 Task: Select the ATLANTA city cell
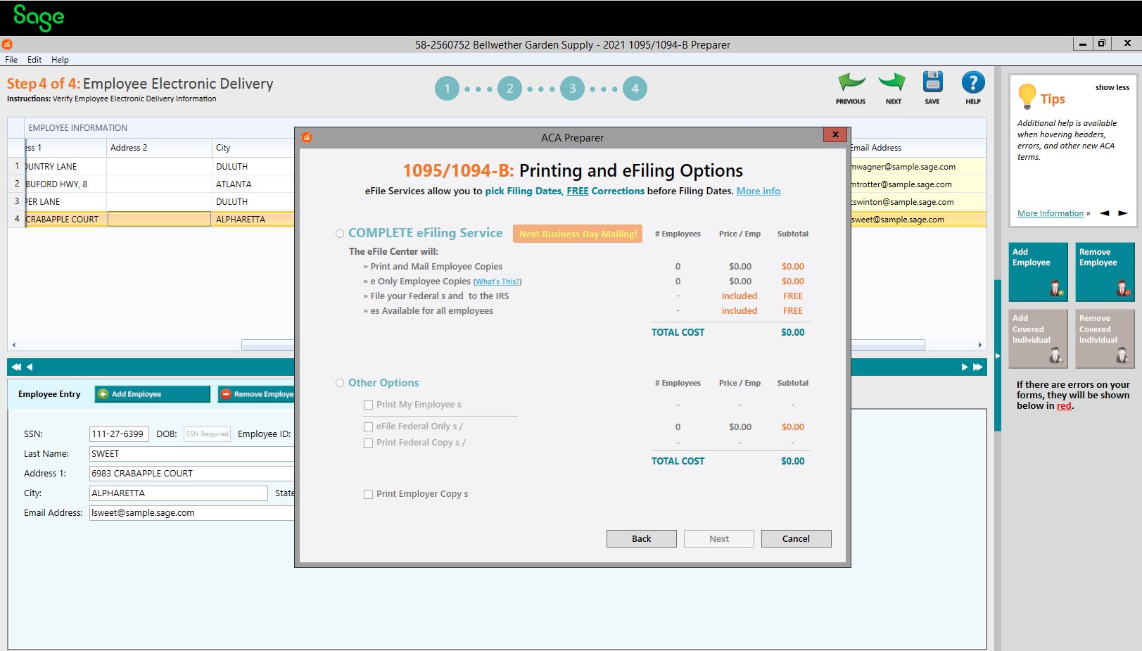coord(253,184)
